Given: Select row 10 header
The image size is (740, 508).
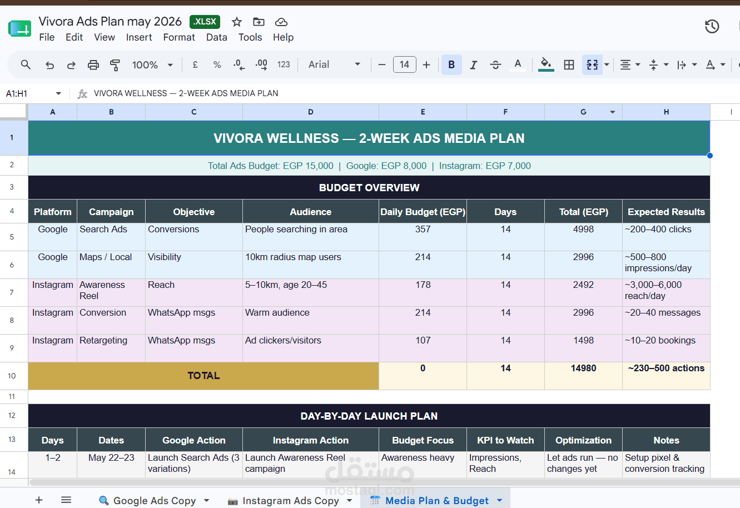Looking at the screenshot, I should [13, 376].
